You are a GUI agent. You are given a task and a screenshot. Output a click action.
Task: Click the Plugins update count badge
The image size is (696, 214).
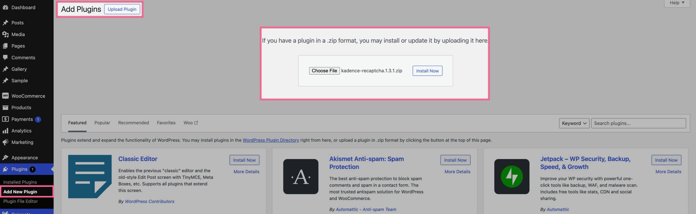click(32, 170)
